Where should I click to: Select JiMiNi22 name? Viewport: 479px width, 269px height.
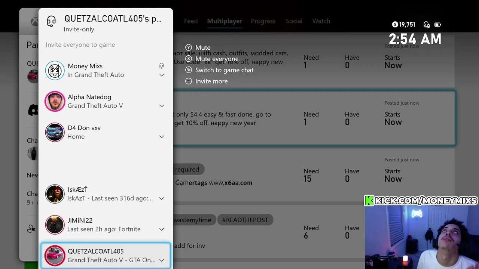pyautogui.click(x=80, y=220)
